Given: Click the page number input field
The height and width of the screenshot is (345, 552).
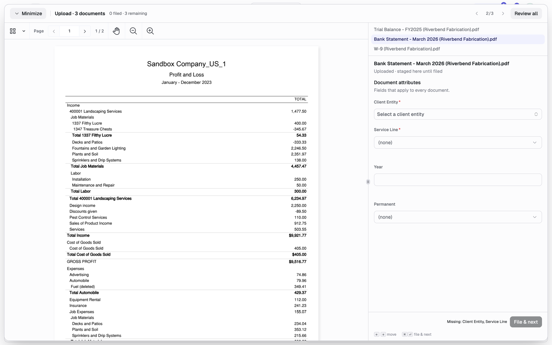Looking at the screenshot, I should coord(69,31).
